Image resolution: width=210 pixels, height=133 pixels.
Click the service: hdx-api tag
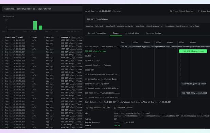click(94, 26)
